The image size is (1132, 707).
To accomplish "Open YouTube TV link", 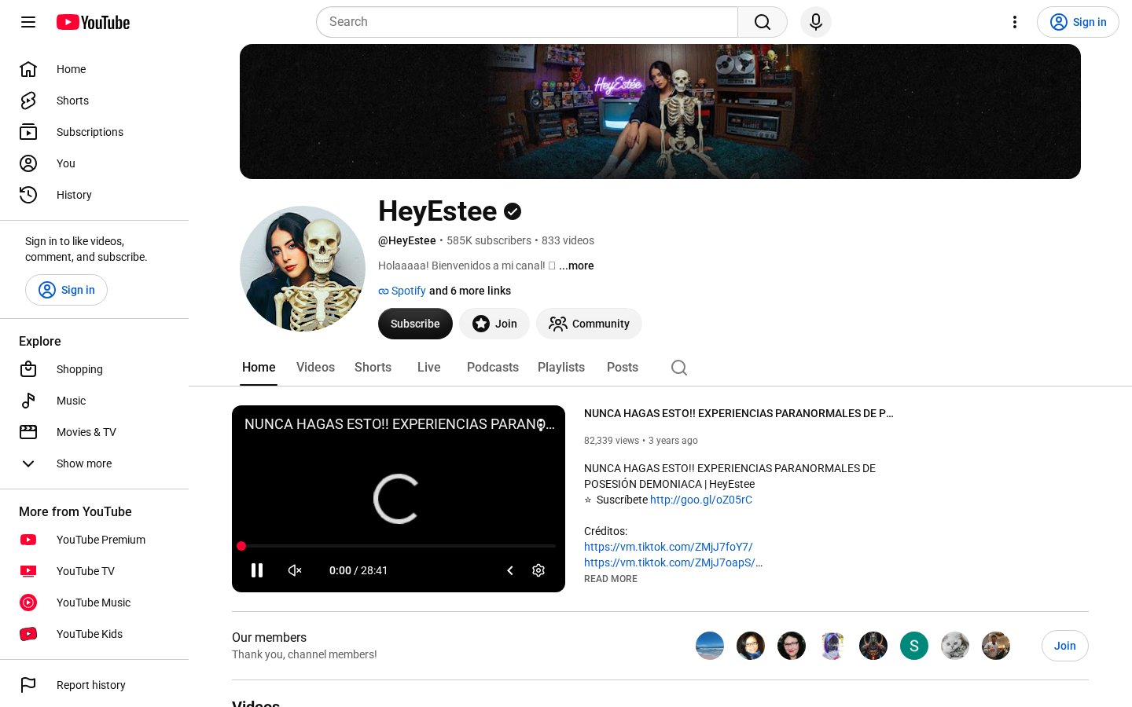I will [x=94, y=571].
